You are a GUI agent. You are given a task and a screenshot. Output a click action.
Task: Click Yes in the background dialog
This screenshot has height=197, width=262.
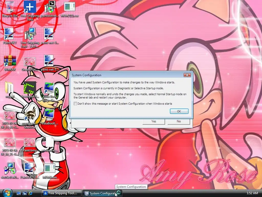coord(154,121)
